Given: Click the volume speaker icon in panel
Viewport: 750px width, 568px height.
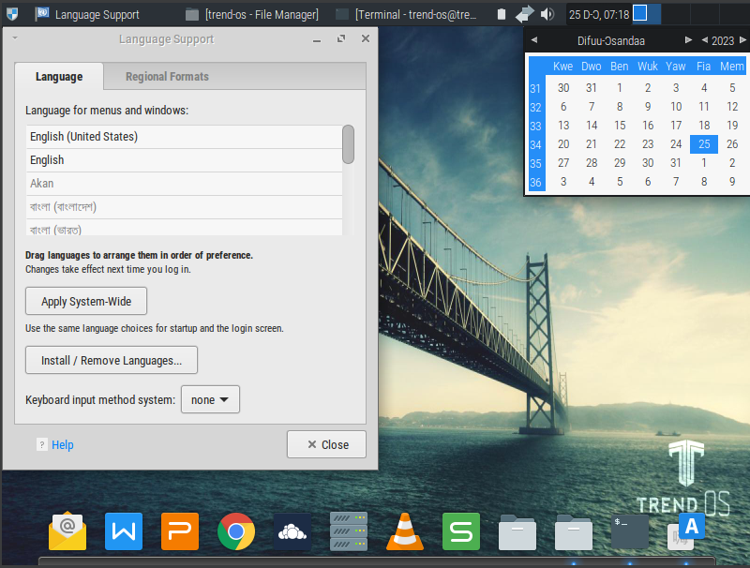Looking at the screenshot, I should coord(547,14).
